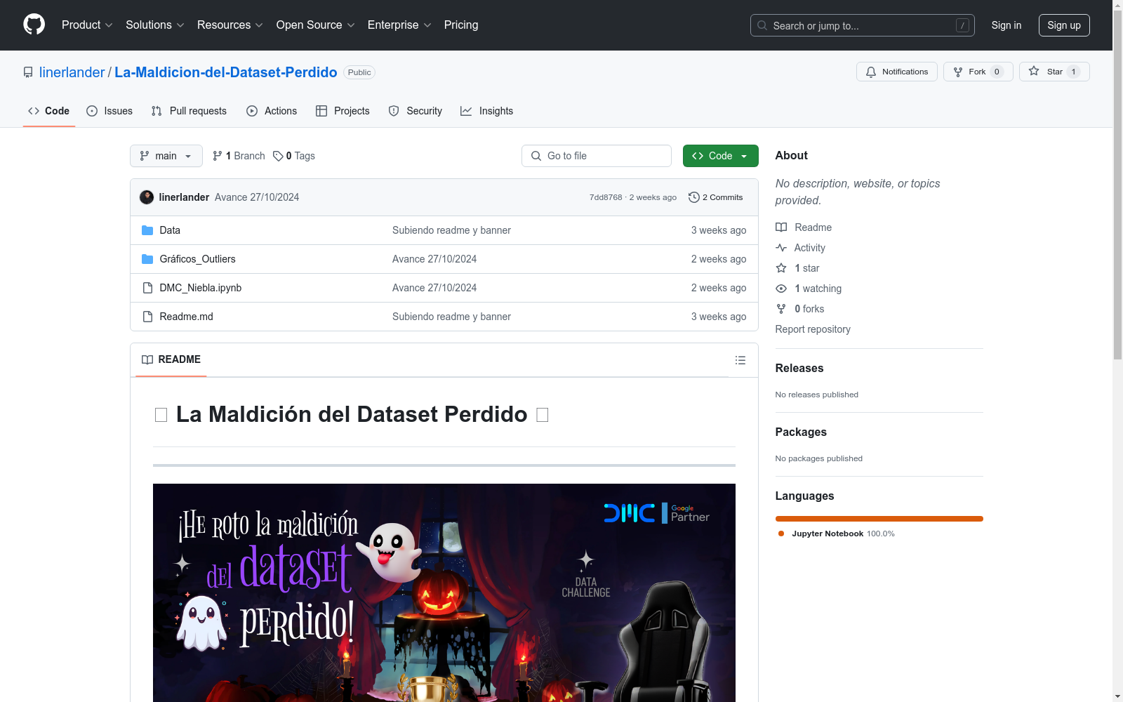The image size is (1123, 702).
Task: Open the Packages section heading
Action: tap(801, 432)
